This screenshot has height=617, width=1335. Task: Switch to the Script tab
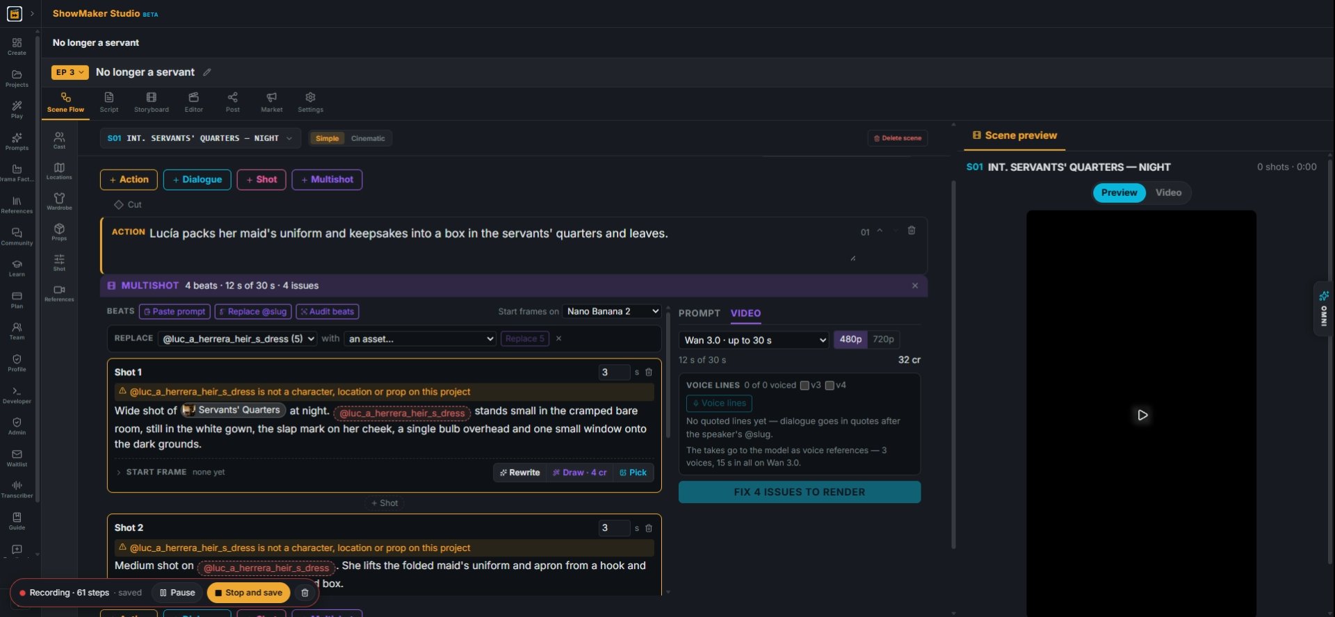(x=109, y=102)
